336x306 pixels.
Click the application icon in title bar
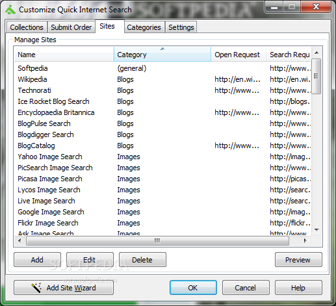[x=10, y=10]
